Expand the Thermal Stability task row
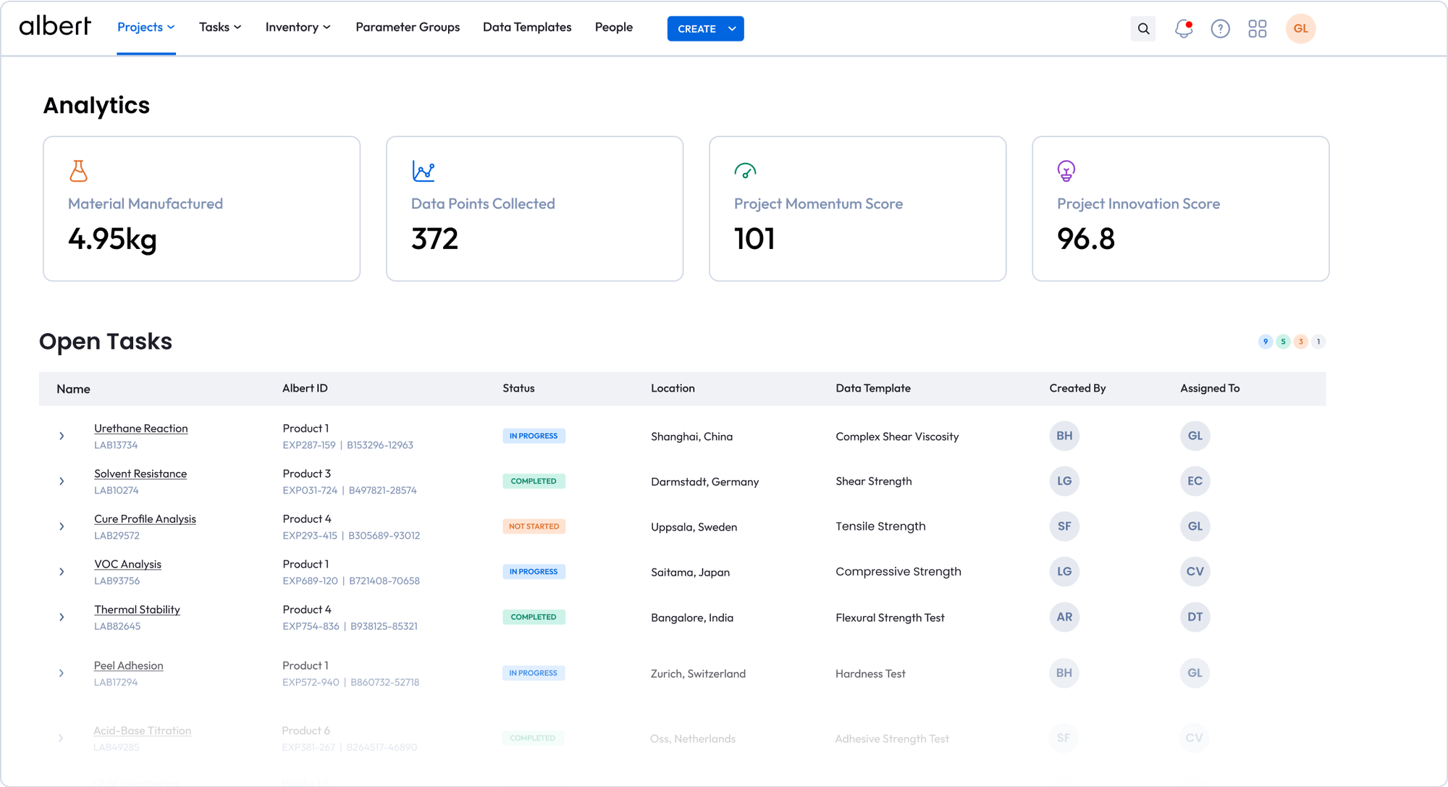1448x787 pixels. 62,617
